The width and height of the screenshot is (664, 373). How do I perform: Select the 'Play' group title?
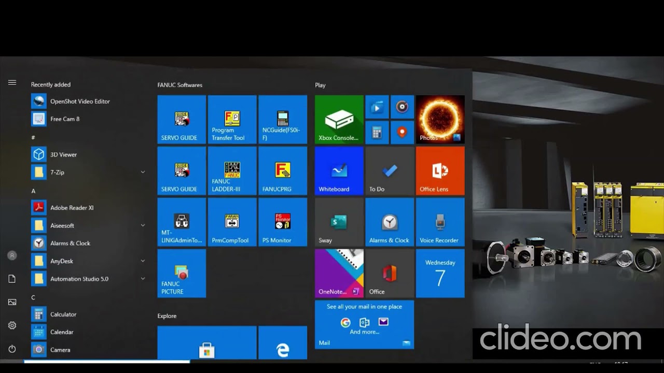[320, 85]
